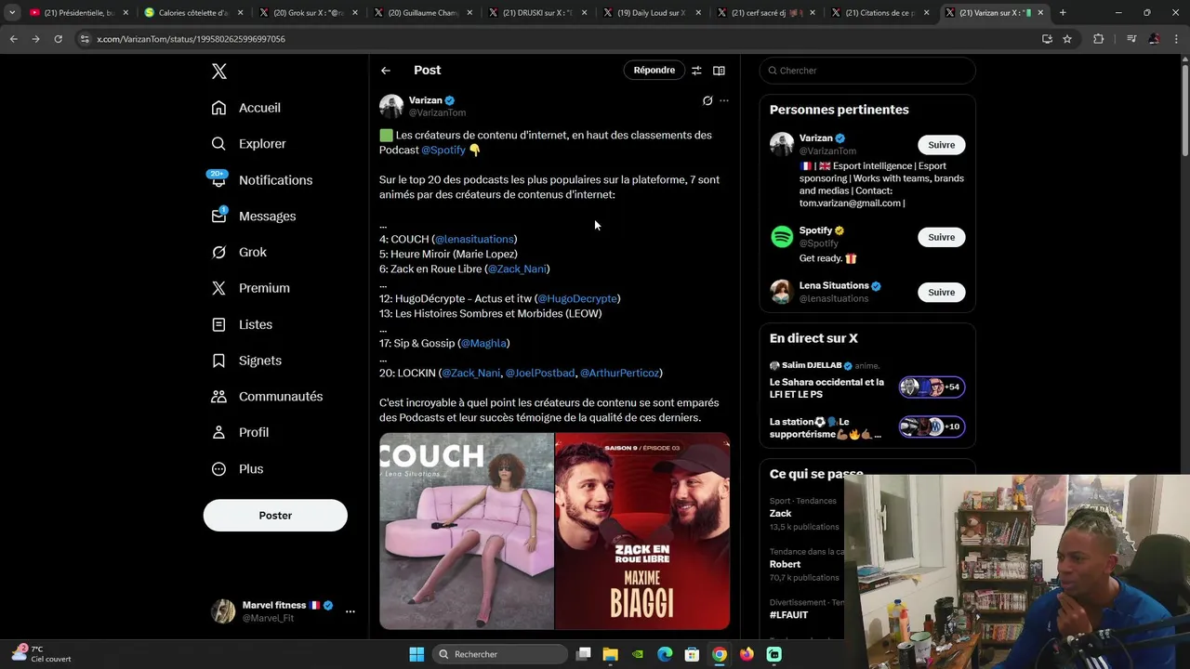Open Firefox from the taskbar

click(747, 654)
